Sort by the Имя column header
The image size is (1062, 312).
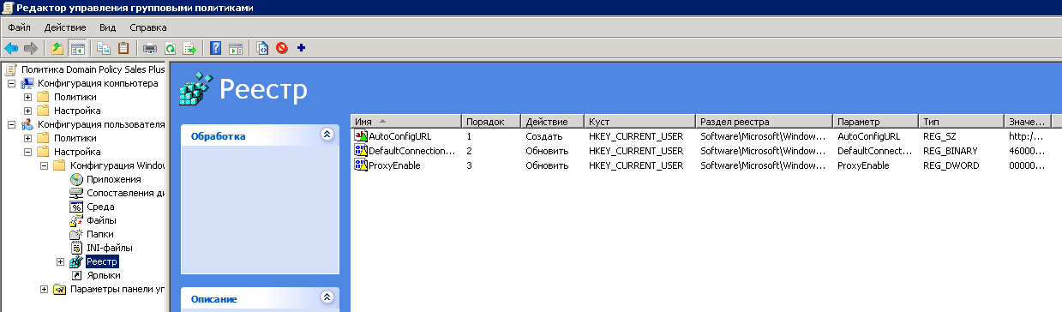[406, 121]
